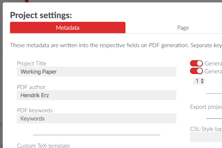The image size is (222, 148).
Task: Focus the number field showing 1
Action: (x=199, y=81)
